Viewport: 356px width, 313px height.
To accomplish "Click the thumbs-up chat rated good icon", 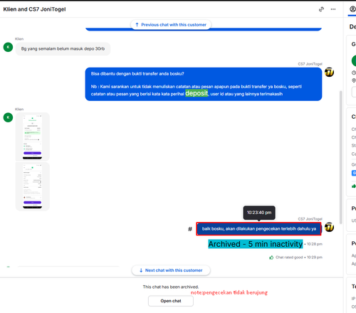I will (x=271, y=258).
